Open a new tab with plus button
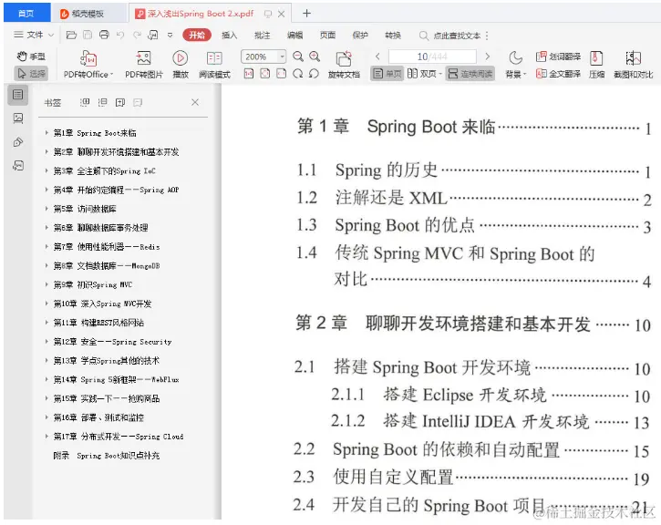This screenshot has height=525, width=661. [306, 14]
